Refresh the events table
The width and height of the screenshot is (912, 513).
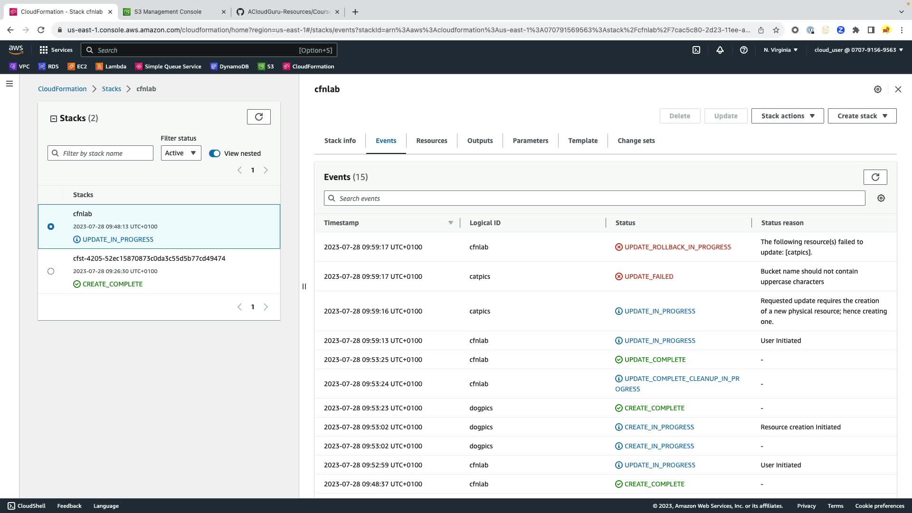coord(875,177)
